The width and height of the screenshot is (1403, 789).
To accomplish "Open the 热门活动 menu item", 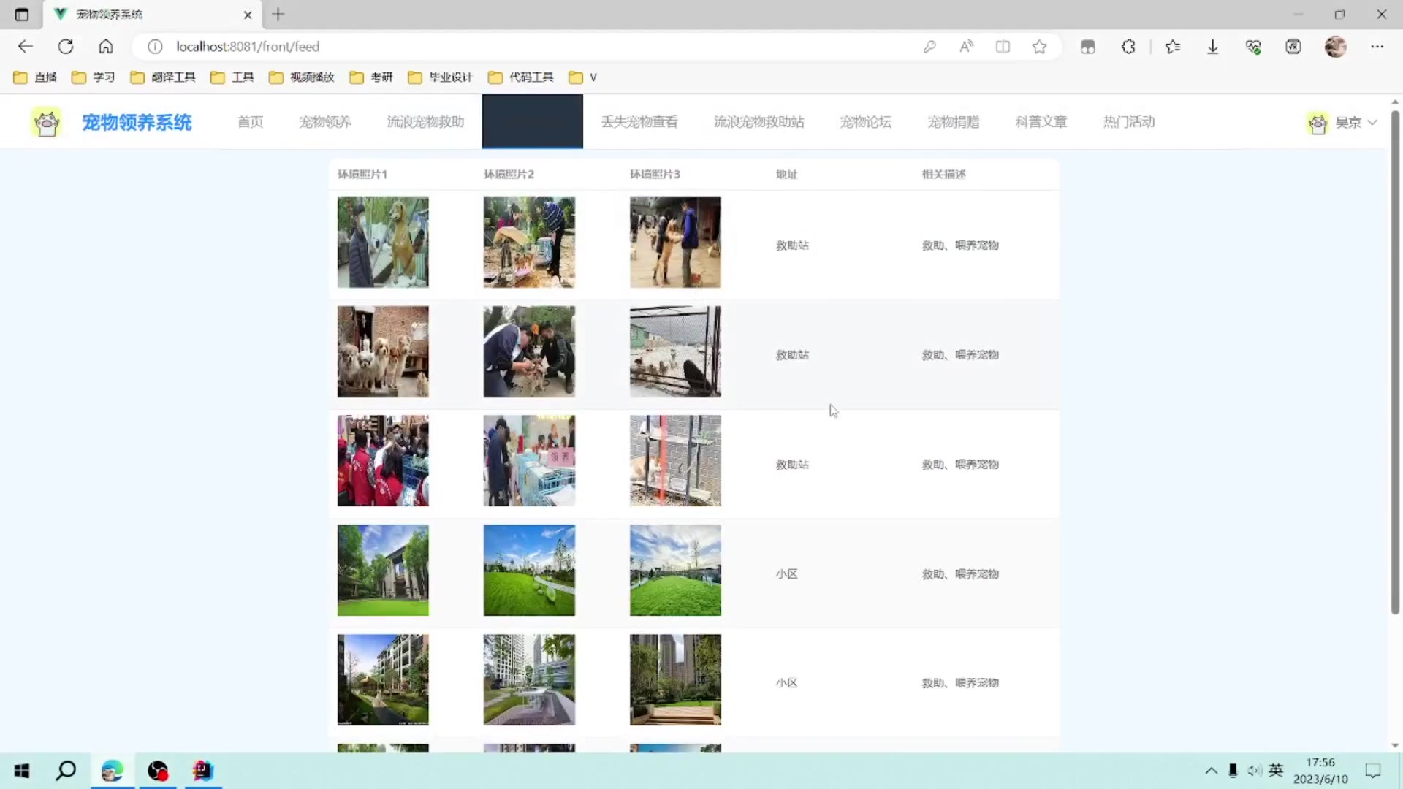I will point(1129,122).
